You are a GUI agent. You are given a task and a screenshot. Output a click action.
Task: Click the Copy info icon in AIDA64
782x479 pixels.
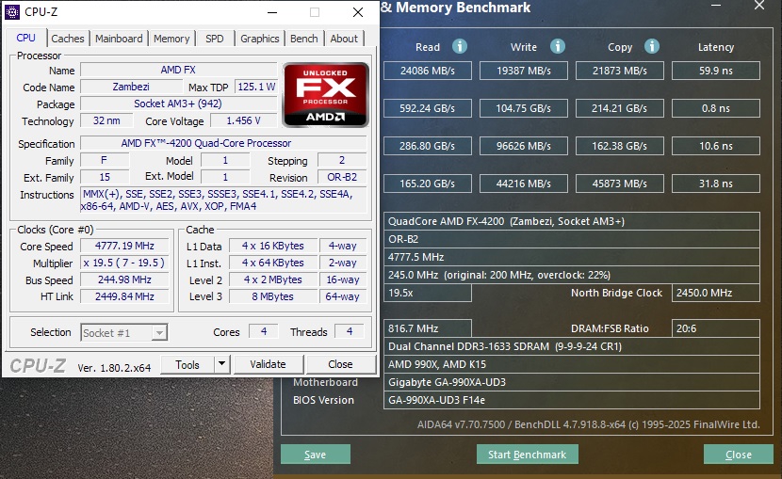point(651,46)
